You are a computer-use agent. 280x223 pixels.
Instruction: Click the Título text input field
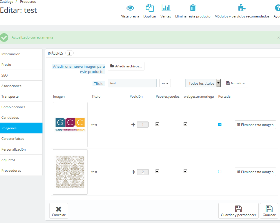coord(132,83)
